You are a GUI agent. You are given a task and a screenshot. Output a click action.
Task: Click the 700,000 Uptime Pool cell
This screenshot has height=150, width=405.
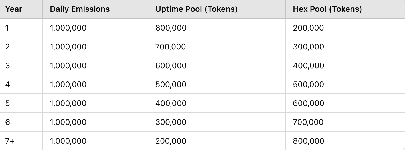point(171,47)
